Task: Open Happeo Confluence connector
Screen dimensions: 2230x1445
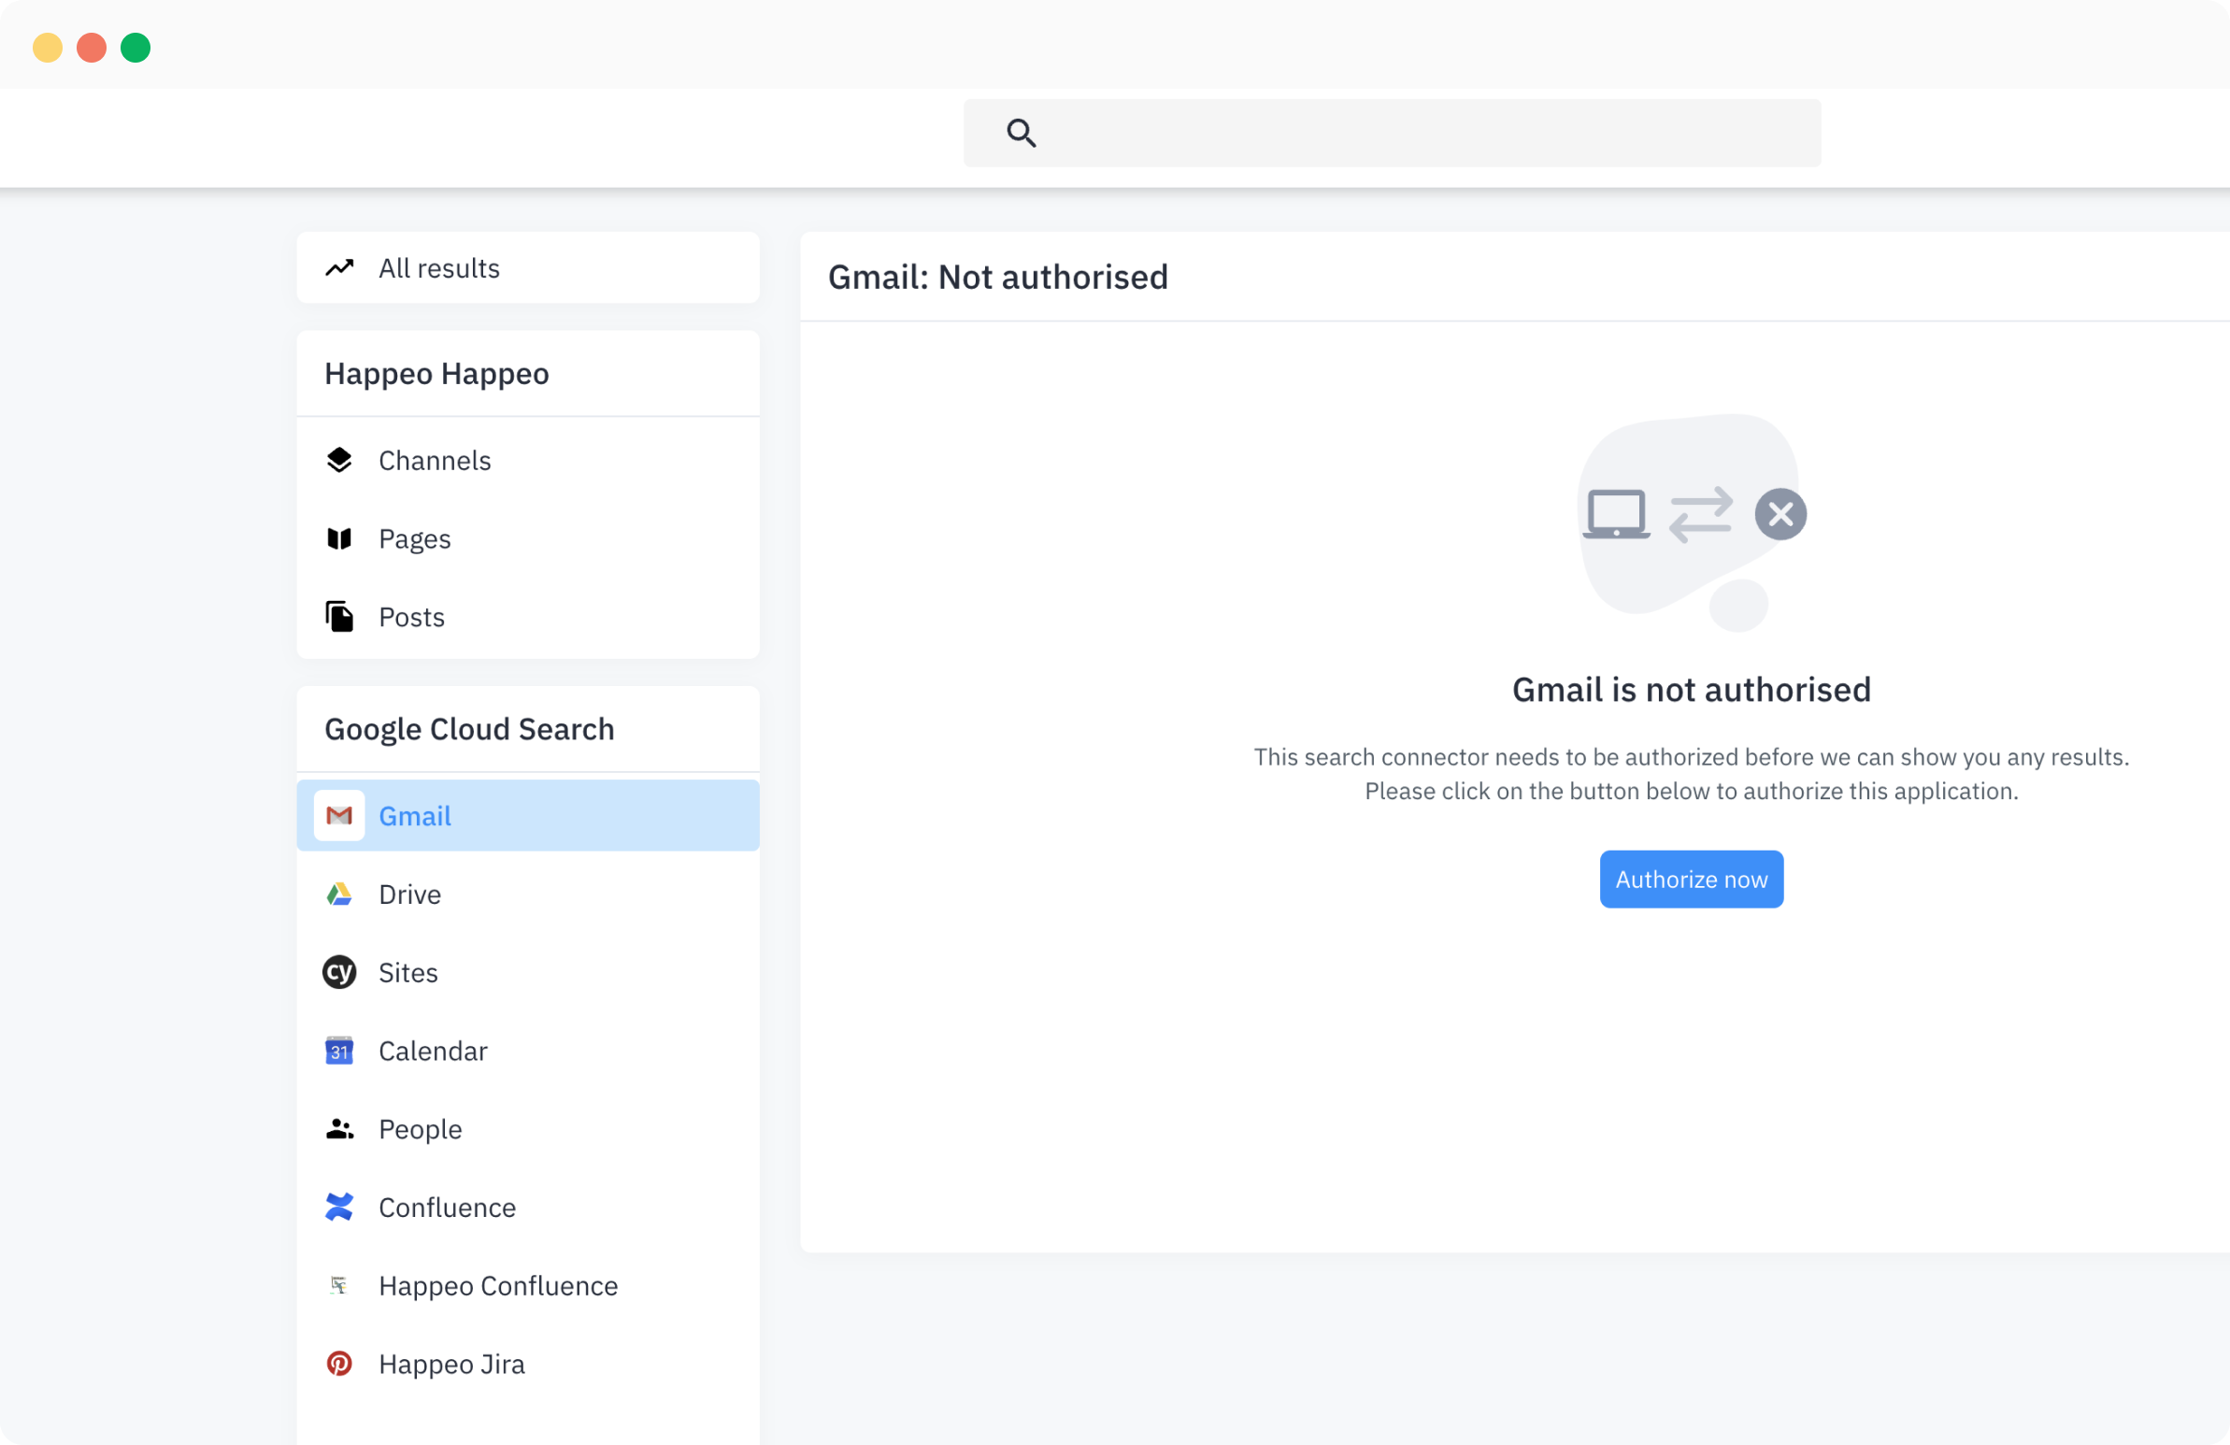Action: [527, 1286]
